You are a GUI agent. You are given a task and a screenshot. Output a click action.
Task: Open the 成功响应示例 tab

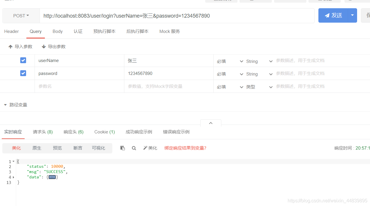tap(139, 132)
